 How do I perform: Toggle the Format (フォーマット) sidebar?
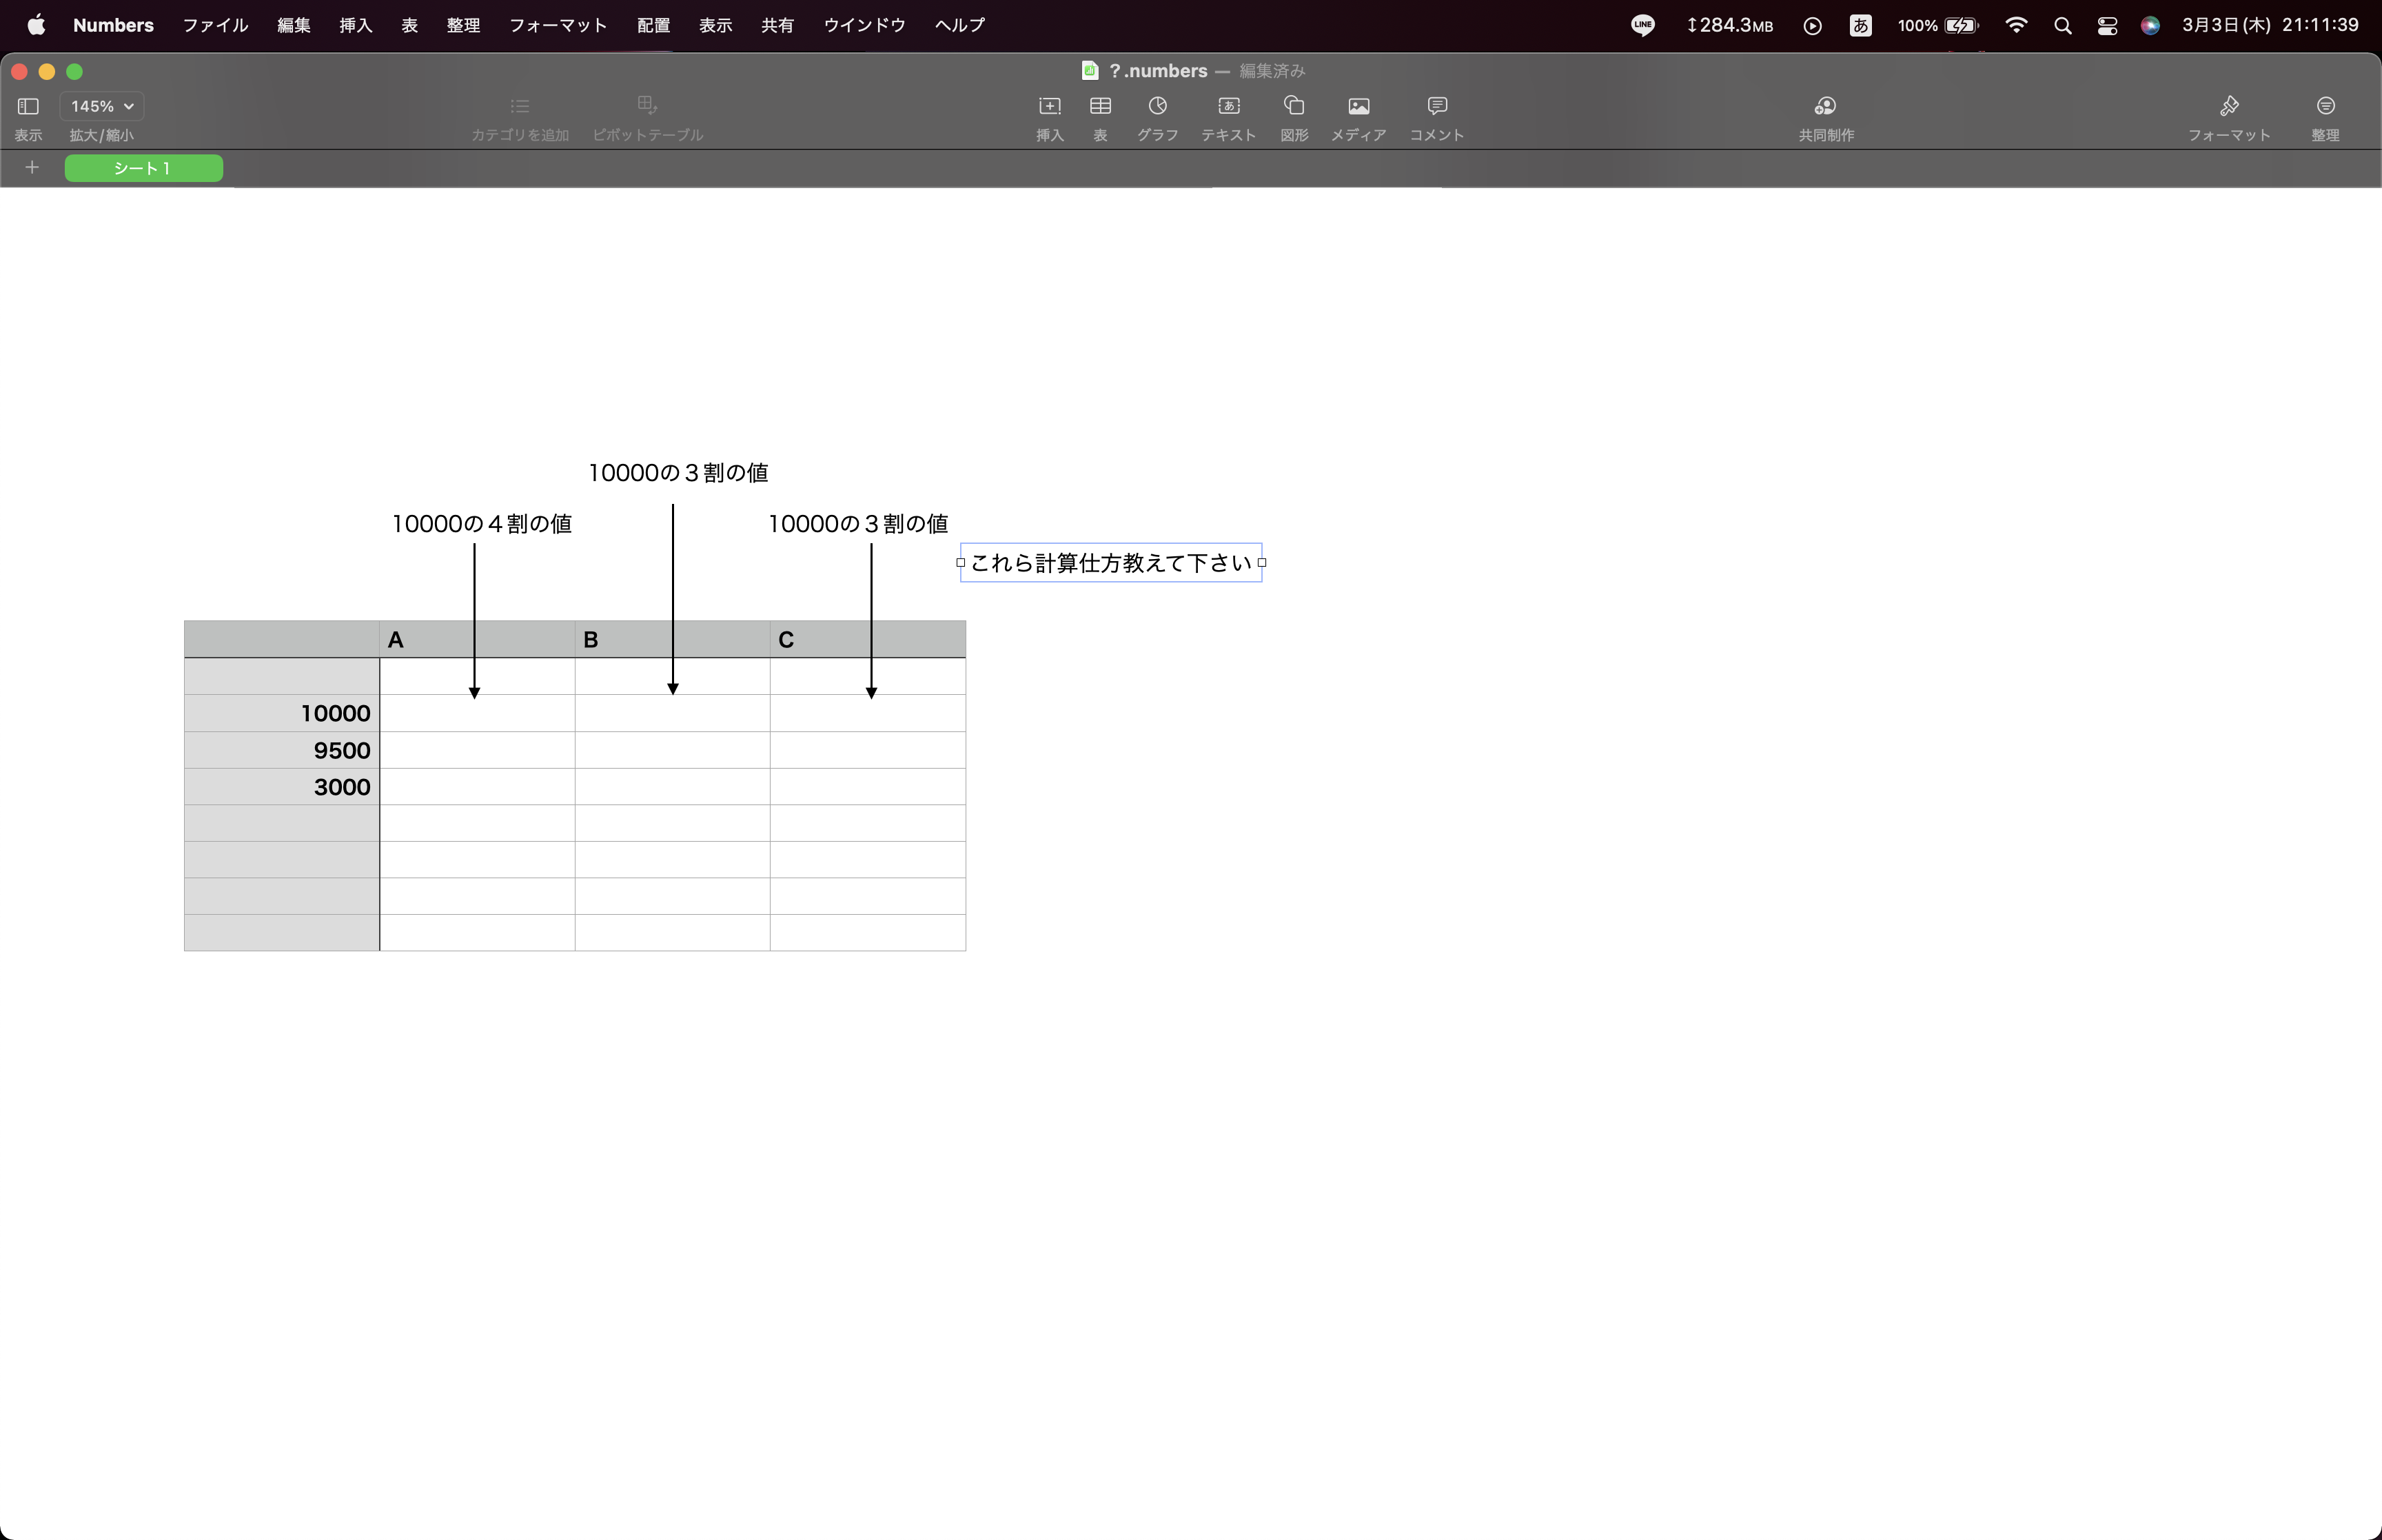[2228, 106]
